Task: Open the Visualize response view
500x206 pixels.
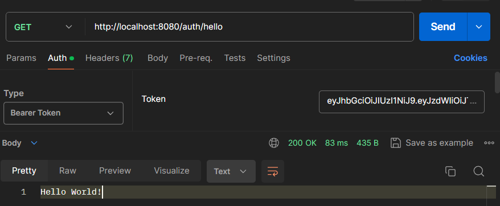Action: pyautogui.click(x=171, y=171)
